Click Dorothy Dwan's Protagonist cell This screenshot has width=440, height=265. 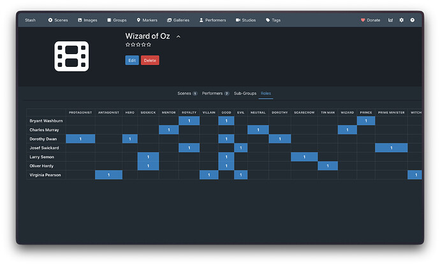[80, 139]
